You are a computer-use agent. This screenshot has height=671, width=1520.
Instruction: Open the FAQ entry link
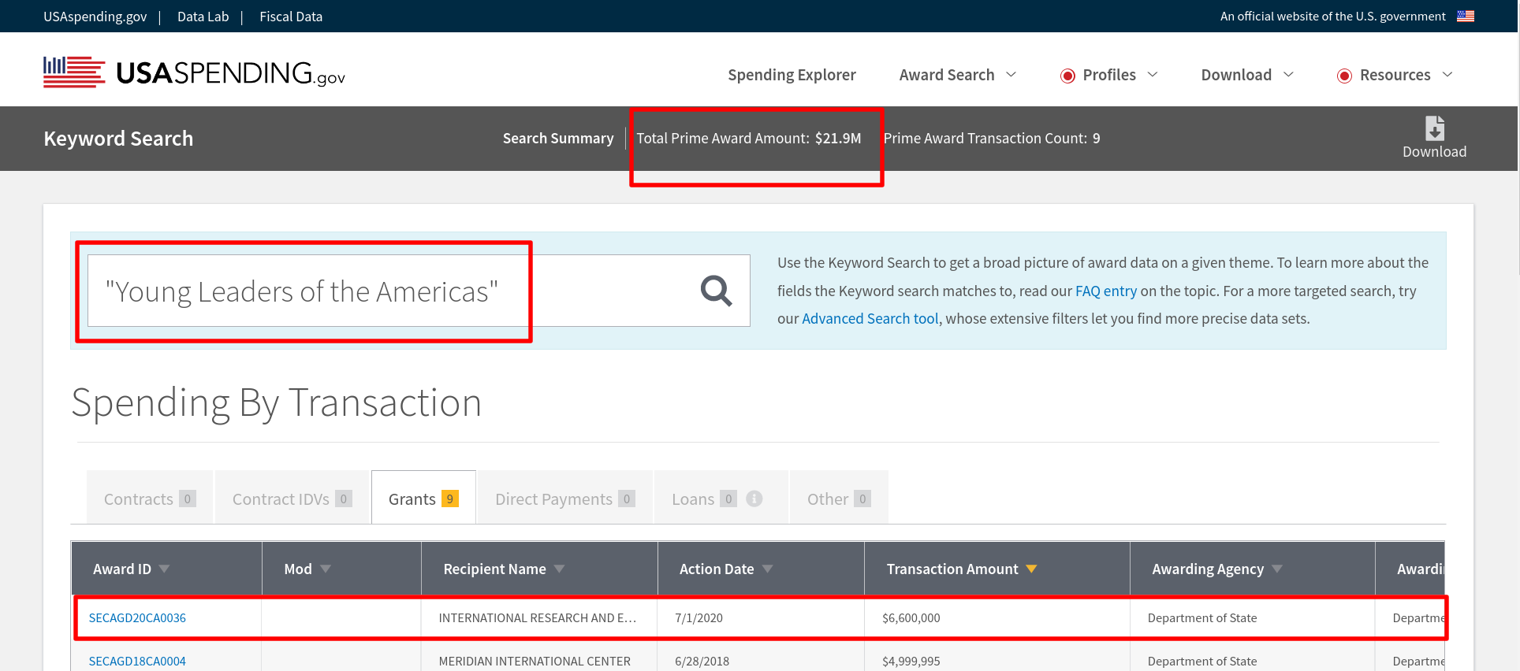click(1106, 291)
